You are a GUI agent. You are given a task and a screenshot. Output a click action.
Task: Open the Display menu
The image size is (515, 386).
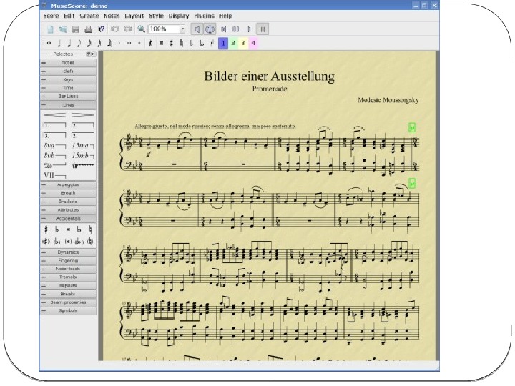[179, 16]
